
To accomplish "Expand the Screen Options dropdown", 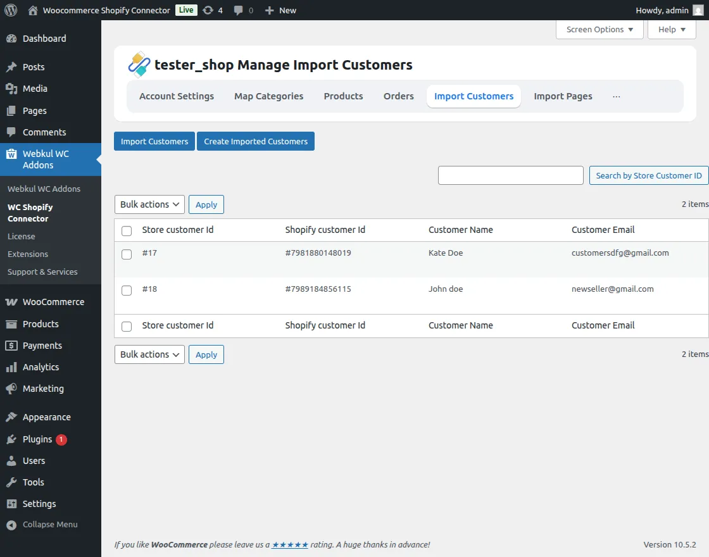I will (598, 29).
